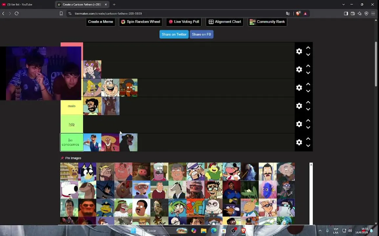The width and height of the screenshot is (379, 236).
Task: Open the page translate icon
Action: click(288, 13)
